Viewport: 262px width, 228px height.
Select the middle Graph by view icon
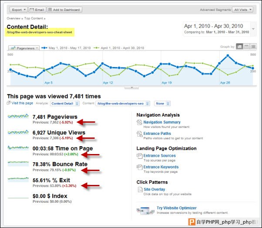[x=246, y=47]
